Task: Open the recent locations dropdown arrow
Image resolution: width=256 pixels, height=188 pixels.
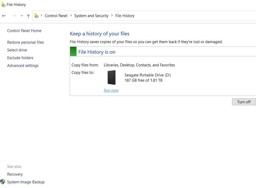Action: tap(22, 16)
